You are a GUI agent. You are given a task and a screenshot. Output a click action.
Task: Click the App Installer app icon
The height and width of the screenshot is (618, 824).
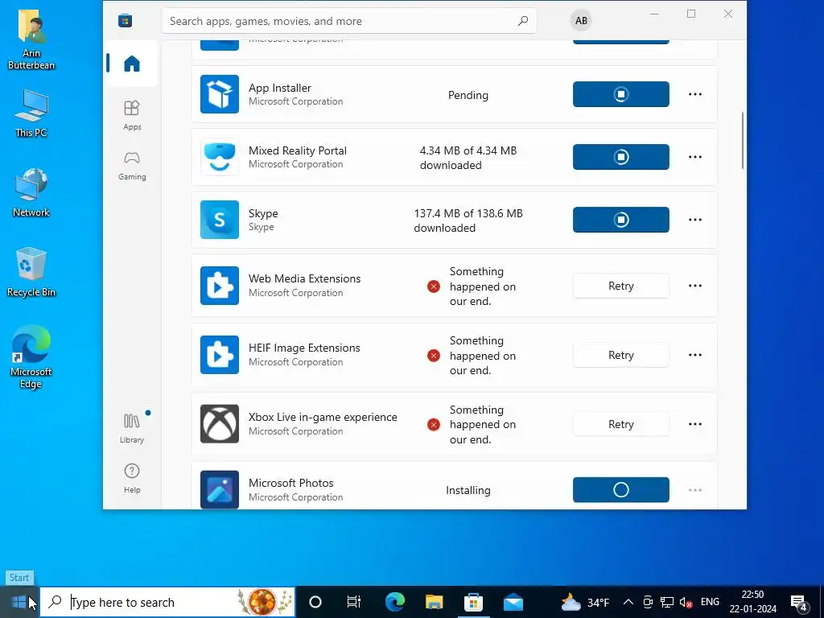click(x=220, y=94)
